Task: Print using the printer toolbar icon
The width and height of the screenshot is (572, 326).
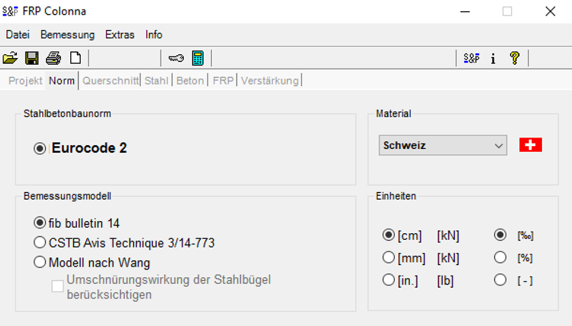Action: (x=54, y=58)
